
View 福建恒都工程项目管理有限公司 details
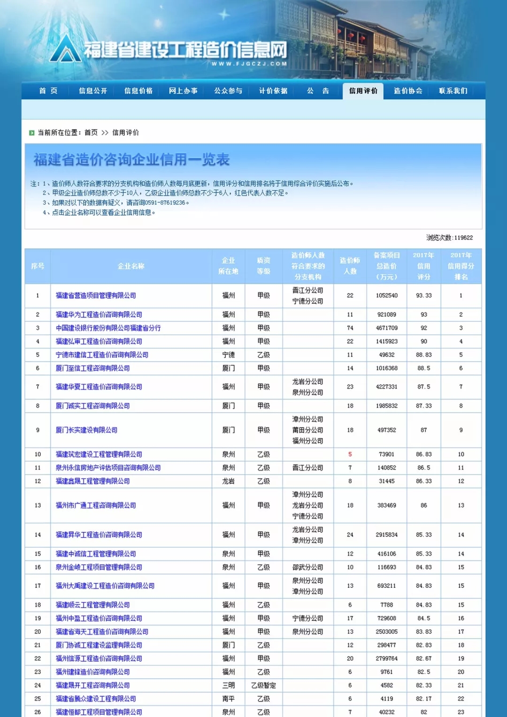(x=99, y=712)
